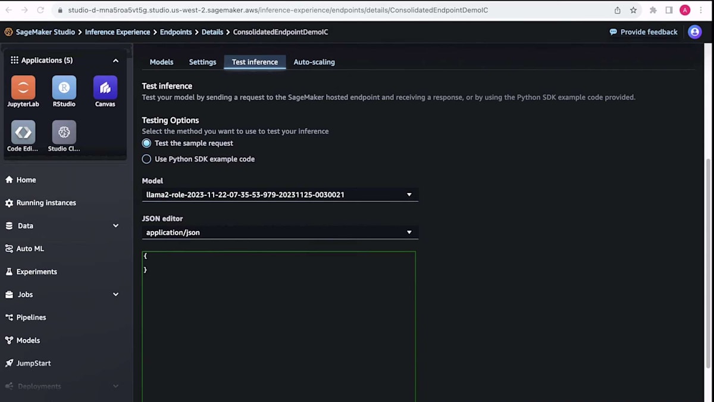The width and height of the screenshot is (714, 402).
Task: Open the browser extensions puzzle icon
Action: pos(653,10)
